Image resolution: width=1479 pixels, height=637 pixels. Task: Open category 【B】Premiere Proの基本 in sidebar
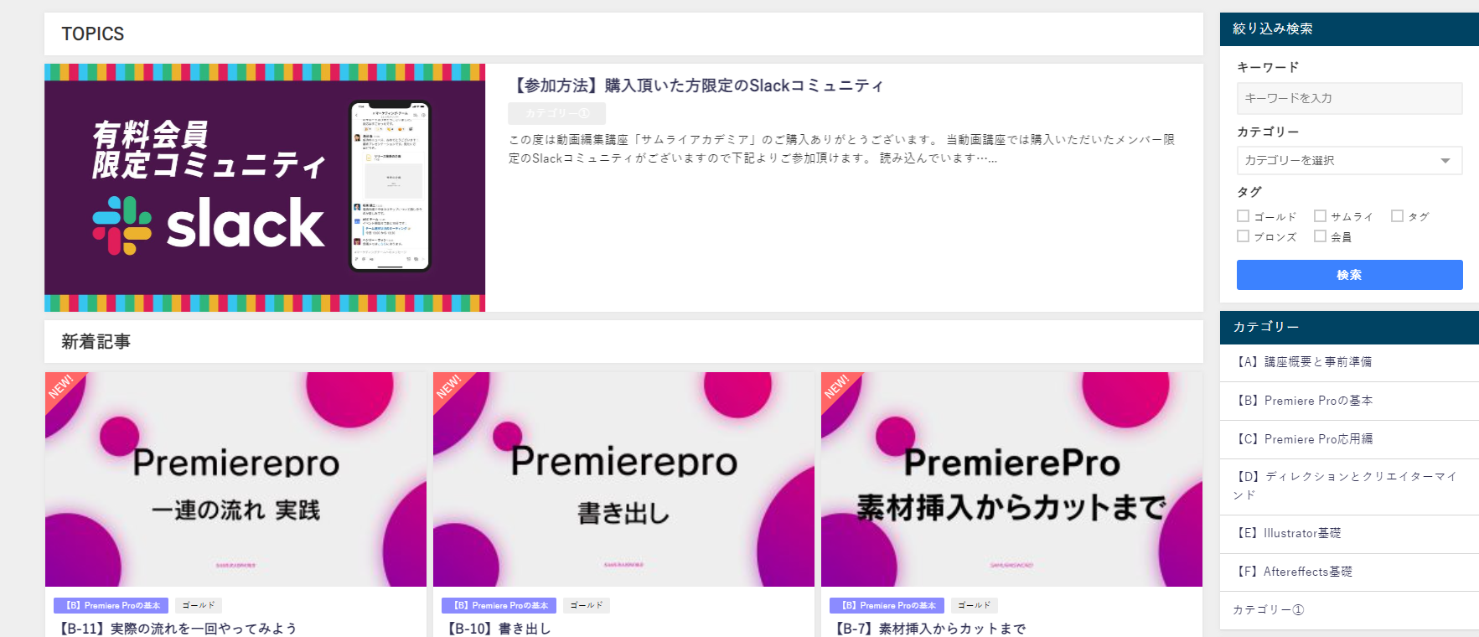click(1349, 401)
